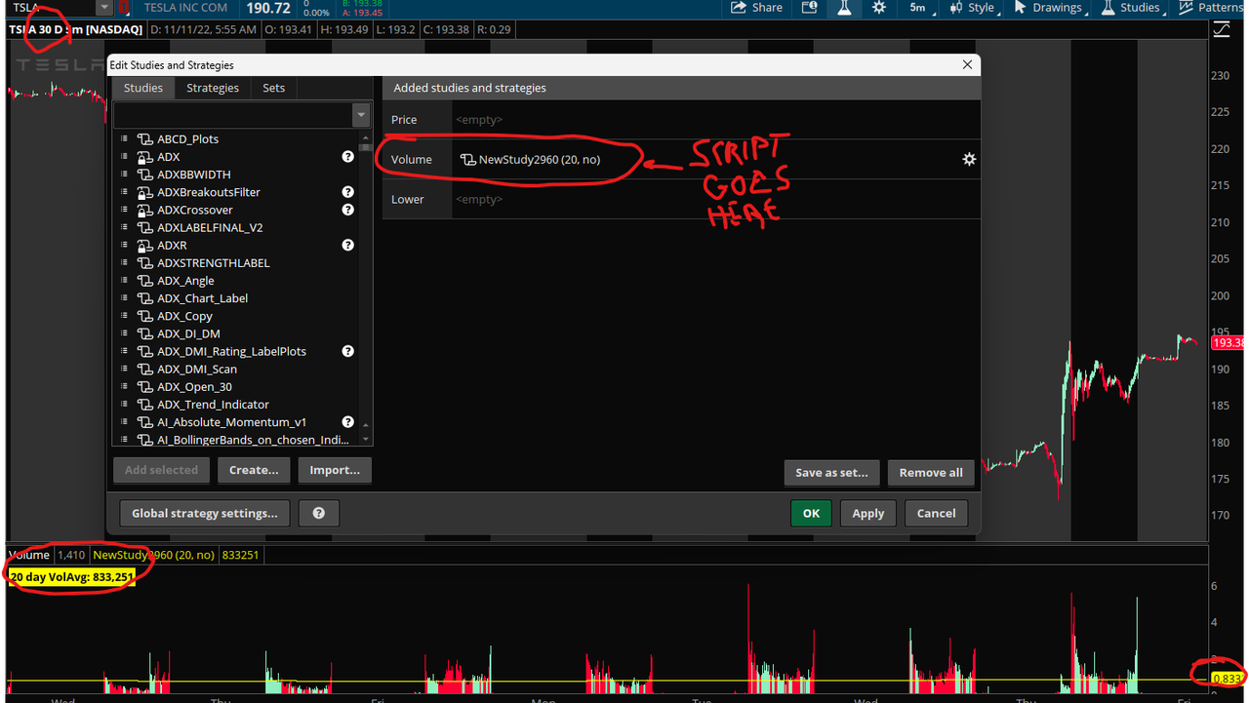Image resolution: width=1249 pixels, height=703 pixels.
Task: Click the Drawings toolbar icon
Action: 1048,8
